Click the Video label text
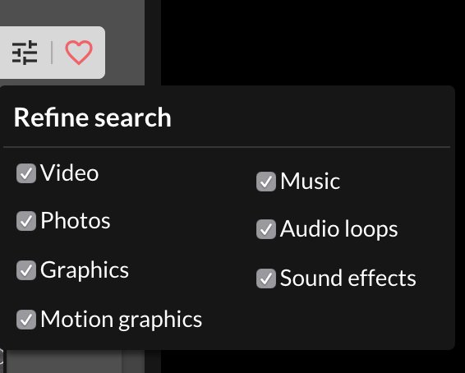 pyautogui.click(x=69, y=173)
